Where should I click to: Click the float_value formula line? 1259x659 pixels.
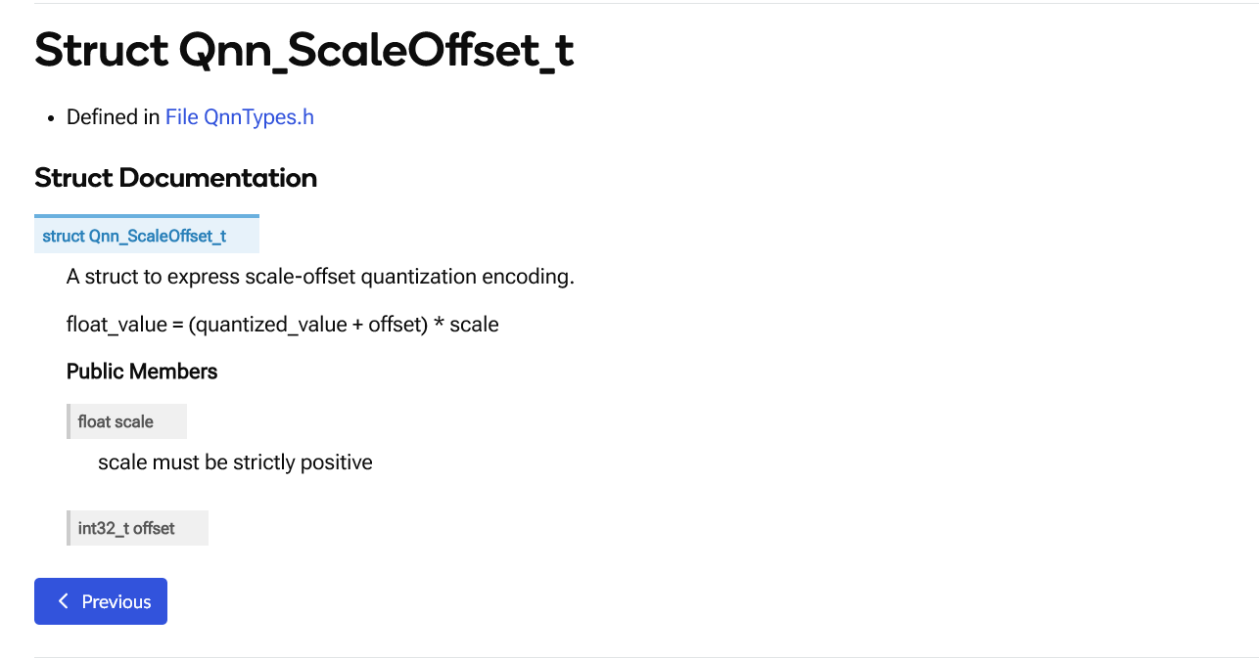click(x=283, y=325)
